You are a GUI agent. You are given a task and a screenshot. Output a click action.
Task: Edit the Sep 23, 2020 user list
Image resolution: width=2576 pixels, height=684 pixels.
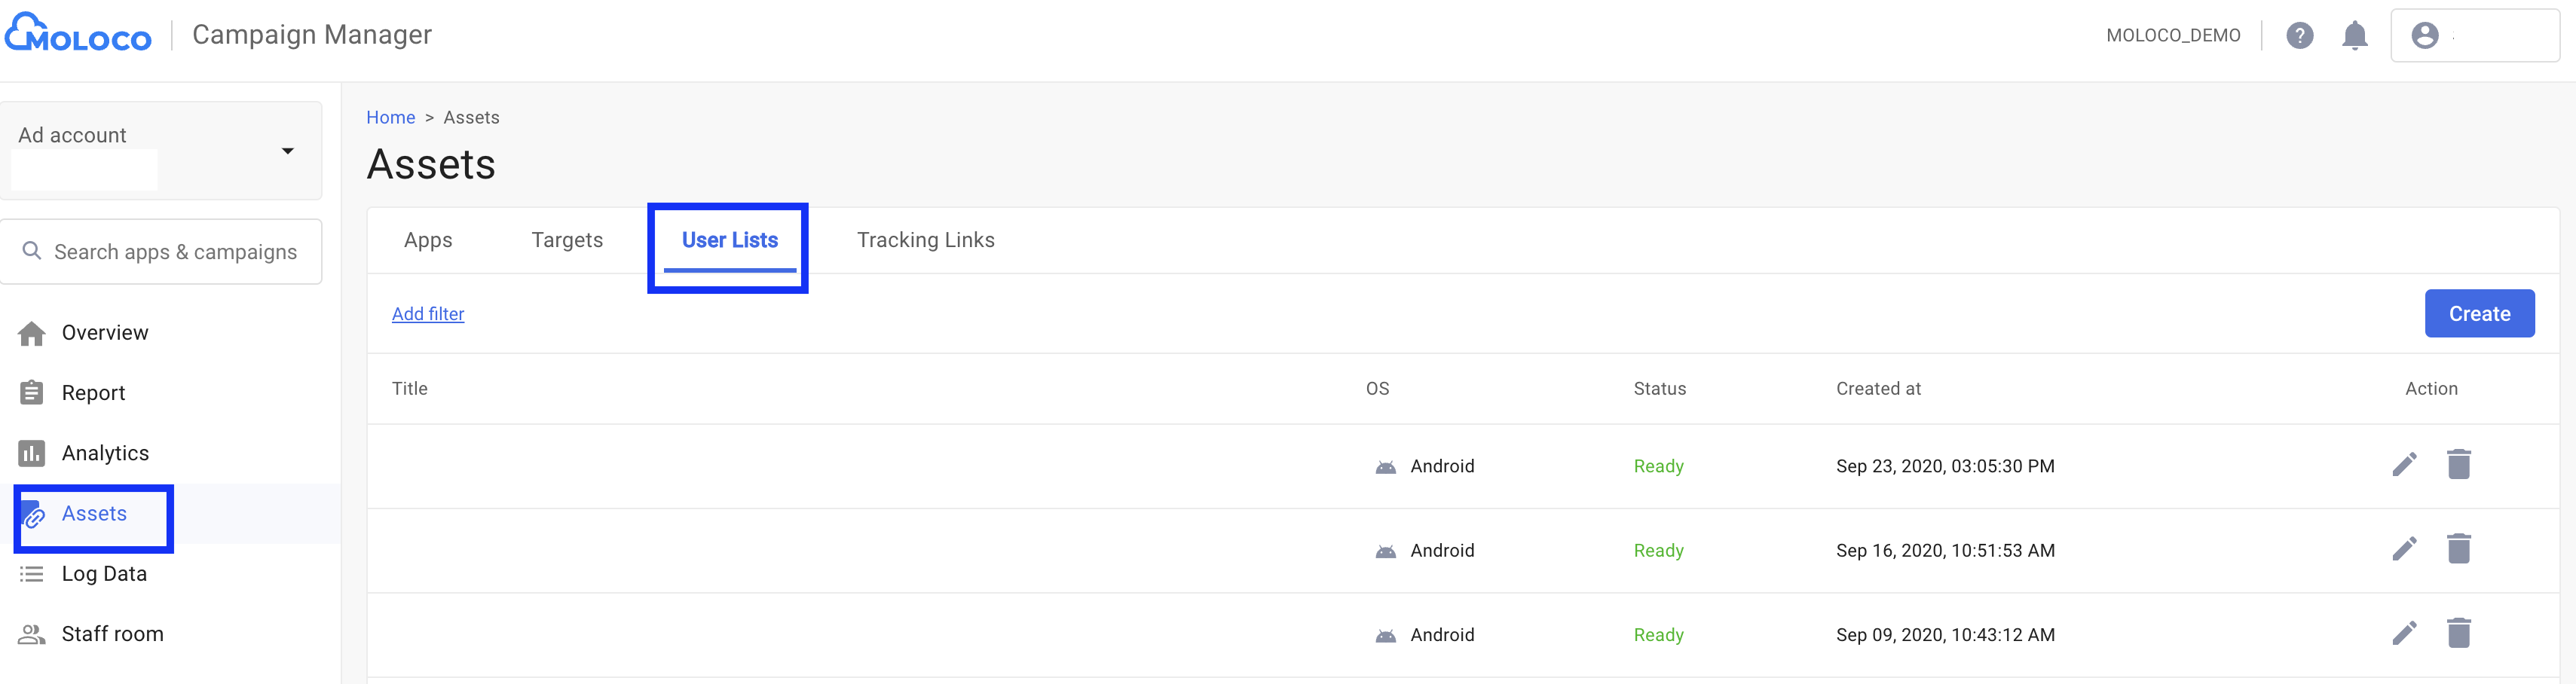click(x=2404, y=465)
